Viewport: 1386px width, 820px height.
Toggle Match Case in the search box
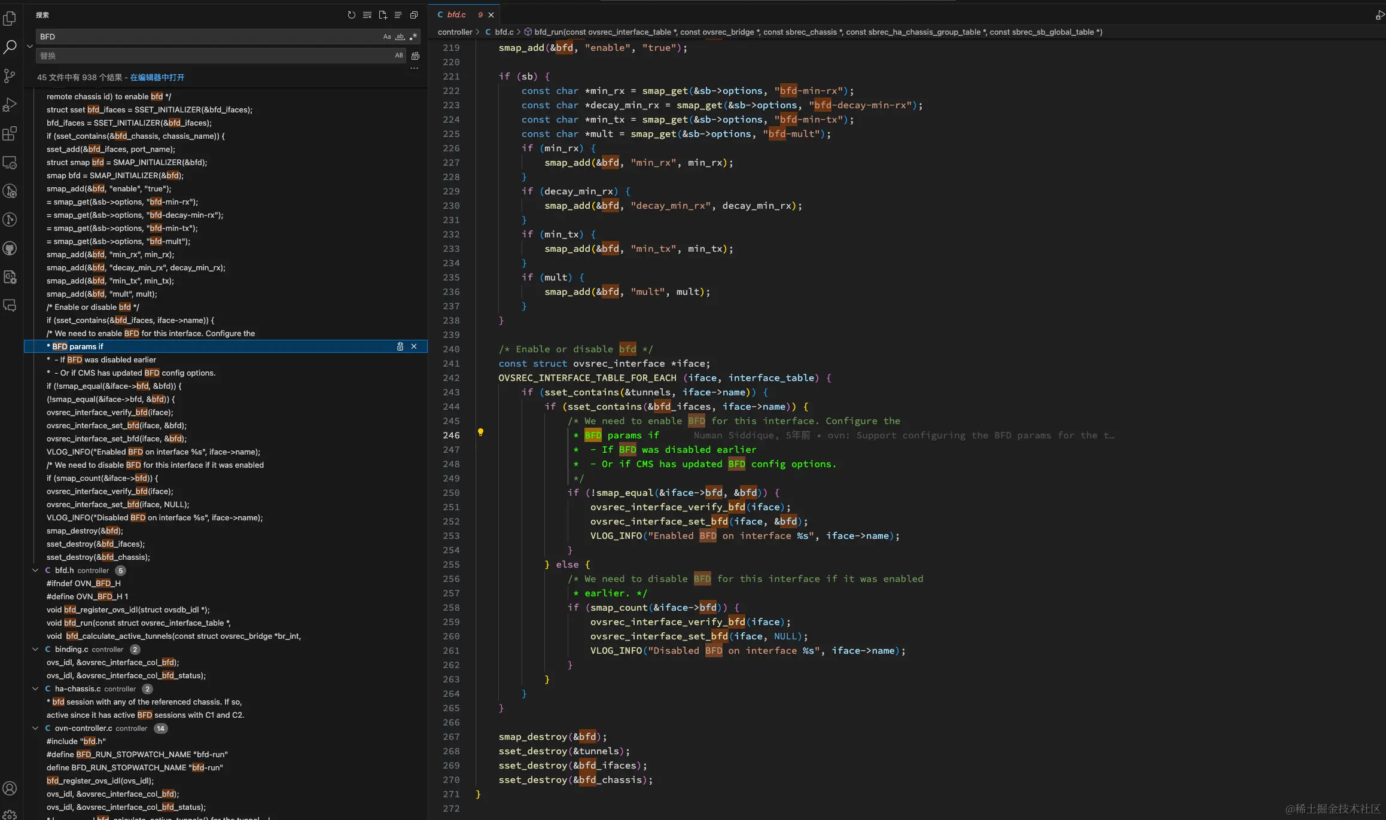point(387,36)
